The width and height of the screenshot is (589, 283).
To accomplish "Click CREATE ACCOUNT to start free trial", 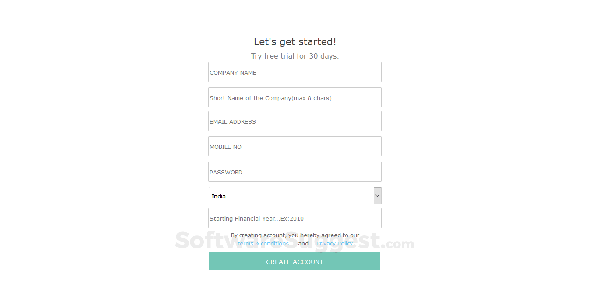I will pos(294,261).
